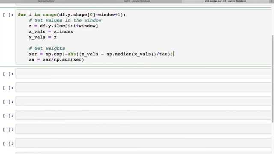Click the comment '# Get weights'
The height and width of the screenshot is (154, 274).
click(47, 48)
